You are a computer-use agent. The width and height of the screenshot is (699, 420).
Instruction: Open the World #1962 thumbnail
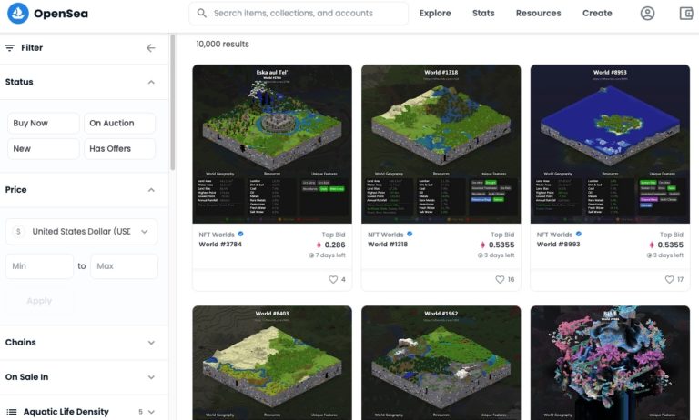[x=441, y=363]
